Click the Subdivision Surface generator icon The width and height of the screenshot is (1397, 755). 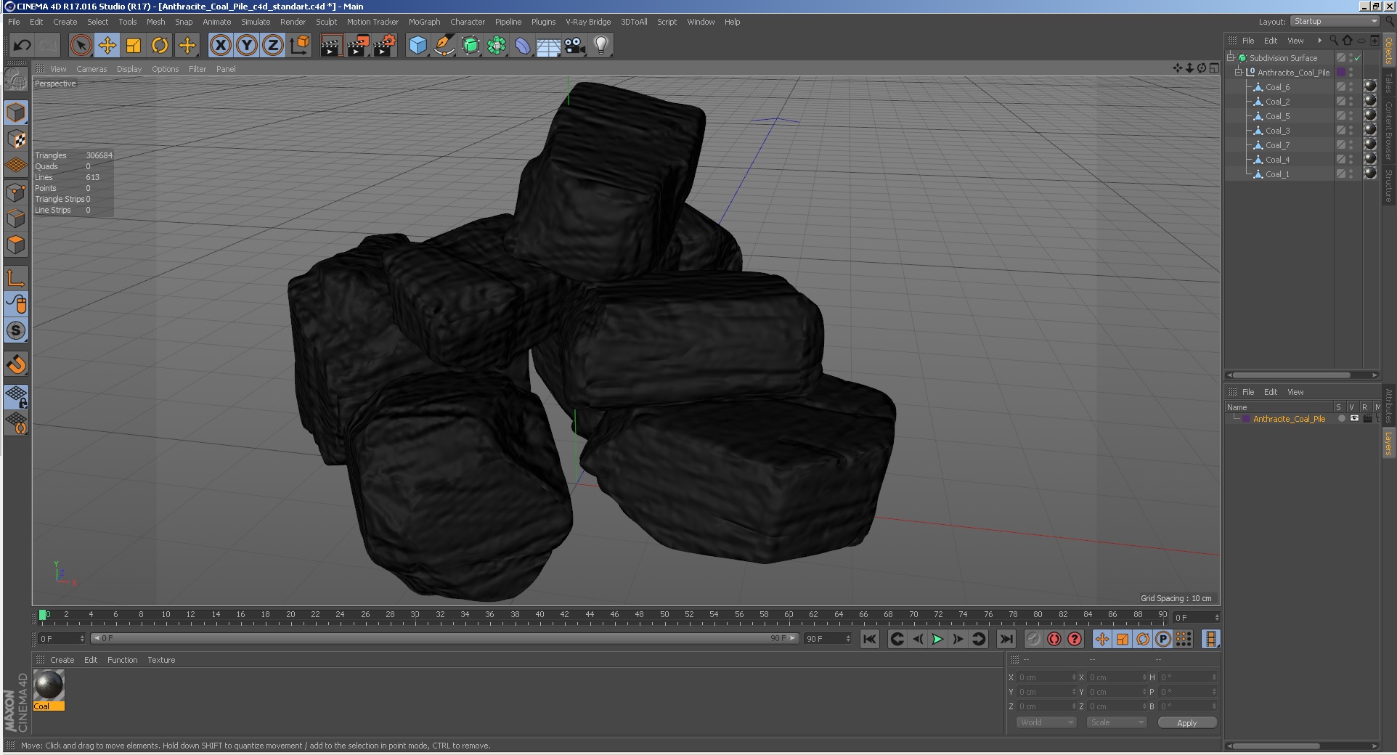coord(471,46)
